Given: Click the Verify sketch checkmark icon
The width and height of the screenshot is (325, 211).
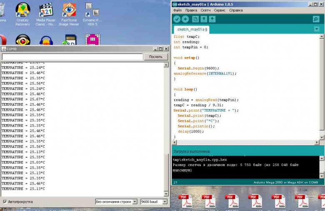Looking at the screenshot, I should coord(177,19).
